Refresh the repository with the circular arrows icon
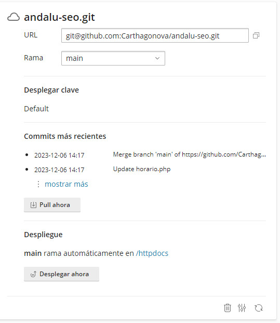Viewport: 280px width, 323px height. point(259,308)
